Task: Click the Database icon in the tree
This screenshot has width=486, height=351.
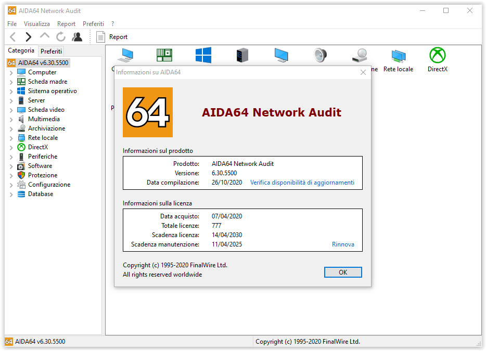Action: tap(21, 194)
